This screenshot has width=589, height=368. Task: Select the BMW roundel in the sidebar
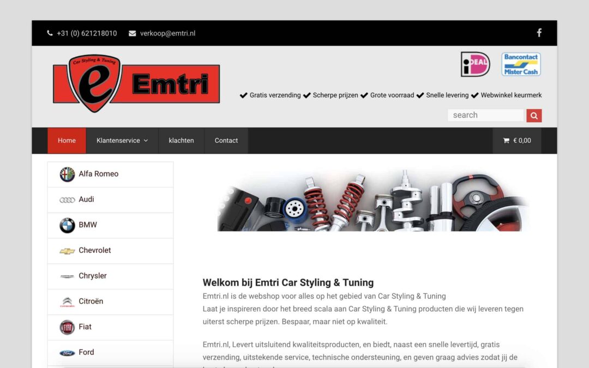(x=66, y=225)
